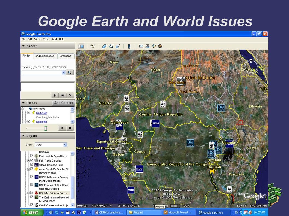289x216 pixels.
Task: Play the Places tour
Action: (62, 128)
